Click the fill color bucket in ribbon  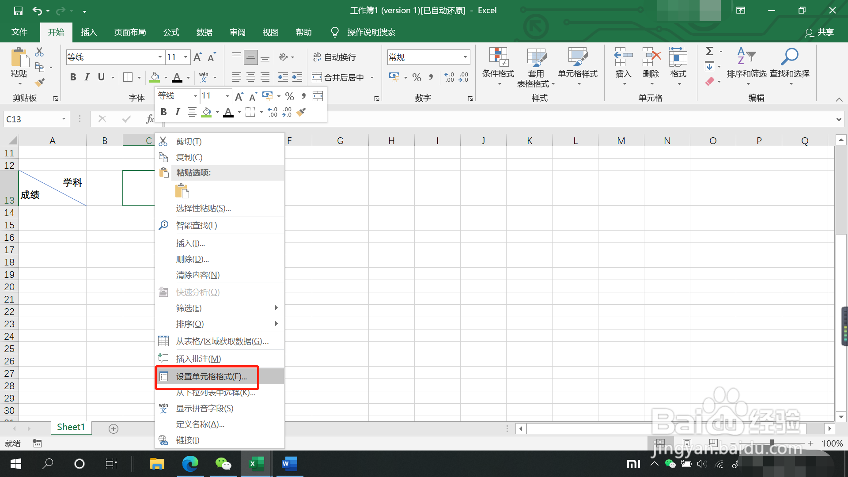155,77
